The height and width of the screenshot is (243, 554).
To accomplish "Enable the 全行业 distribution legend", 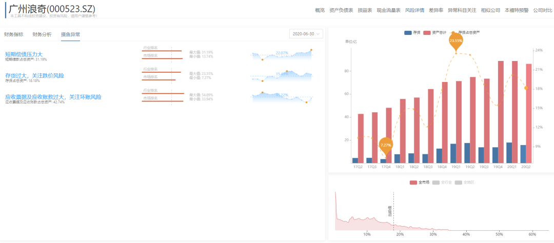I will (x=442, y=183).
